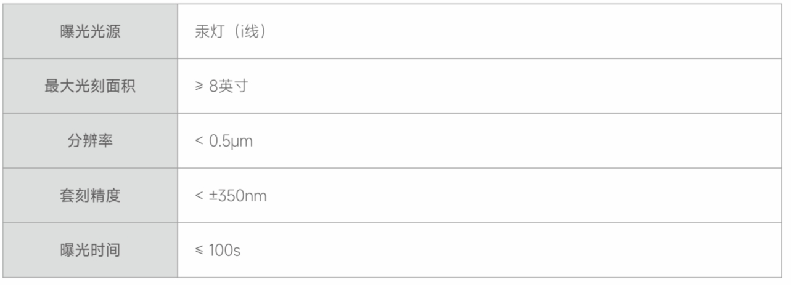The width and height of the screenshot is (791, 285).
Task: Click the i线 text in parentheses
Action: pyautogui.click(x=246, y=32)
